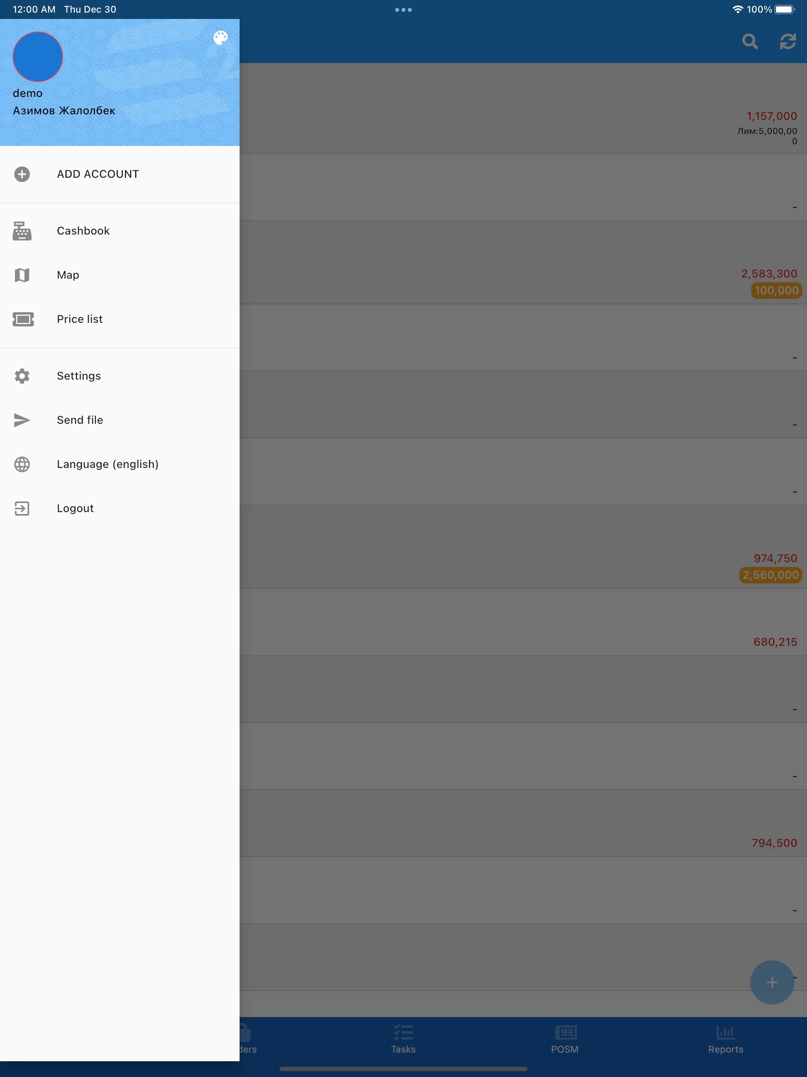Click the Map fold icon
This screenshot has height=1077, width=807.
[22, 275]
